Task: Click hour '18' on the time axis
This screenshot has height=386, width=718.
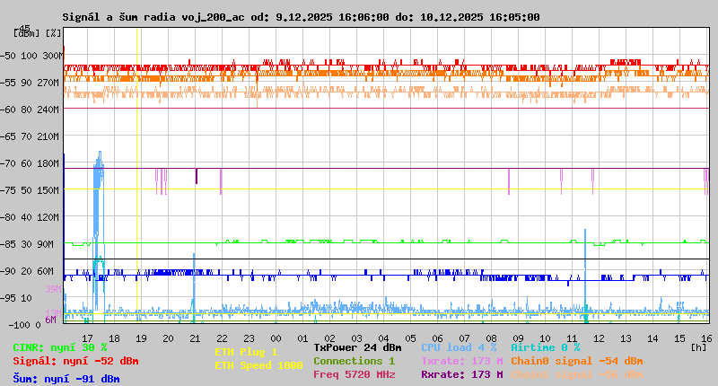Action: 114,338
